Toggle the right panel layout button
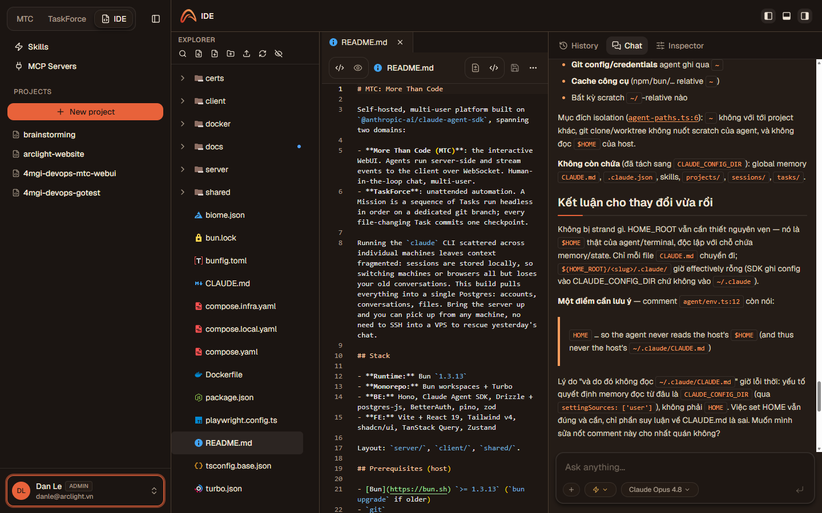This screenshot has width=822, height=513. 805,16
